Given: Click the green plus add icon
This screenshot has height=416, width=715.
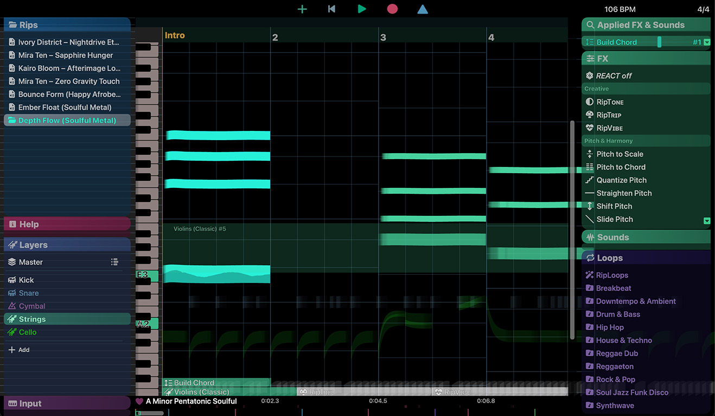Looking at the screenshot, I should 302,9.
